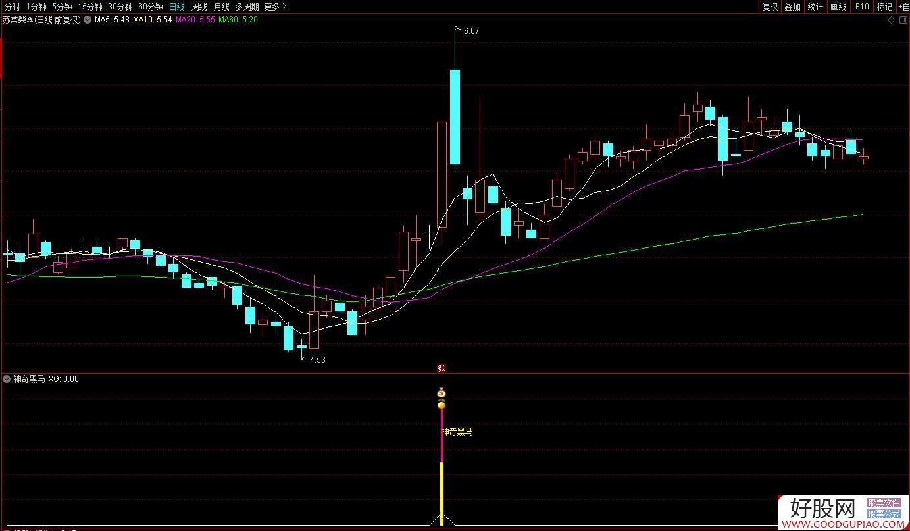Click the +自 add-to-watchlist button
Viewport: 910px width, 531px height.
pyautogui.click(x=903, y=7)
